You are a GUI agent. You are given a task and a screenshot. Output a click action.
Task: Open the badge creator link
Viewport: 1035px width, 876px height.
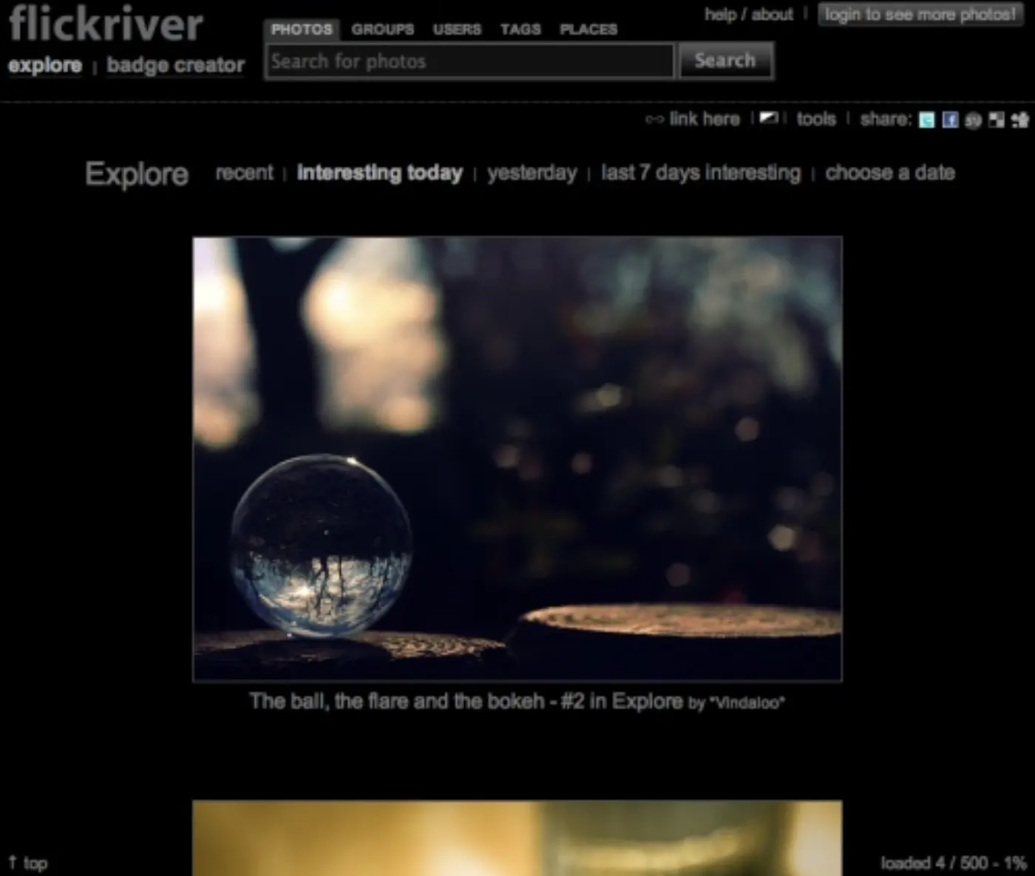point(176,65)
